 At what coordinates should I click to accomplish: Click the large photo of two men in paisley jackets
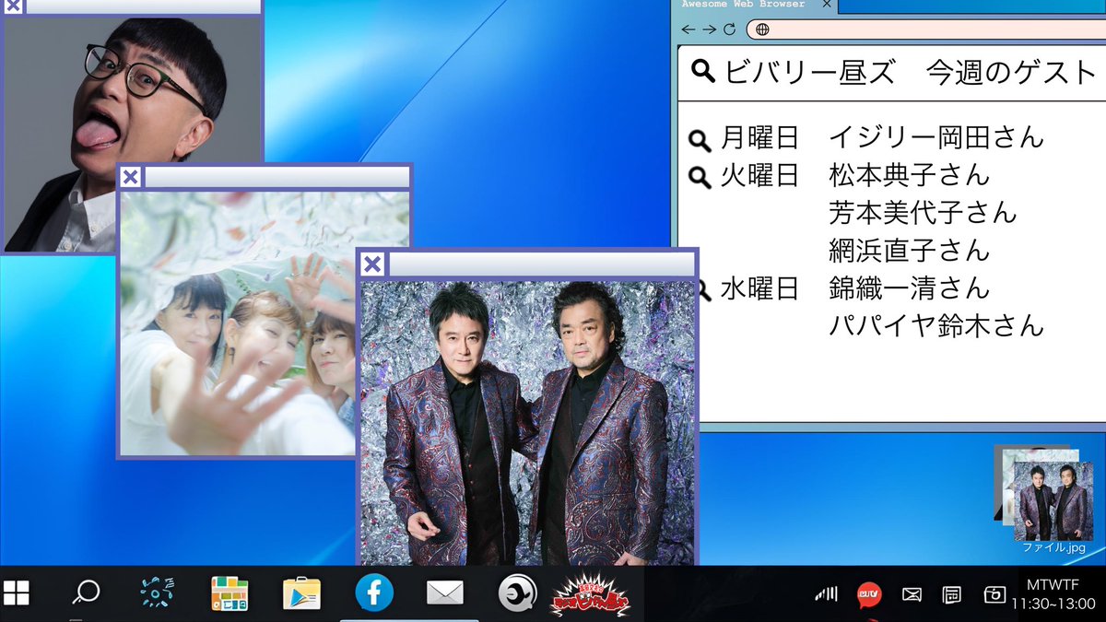pyautogui.click(x=527, y=422)
